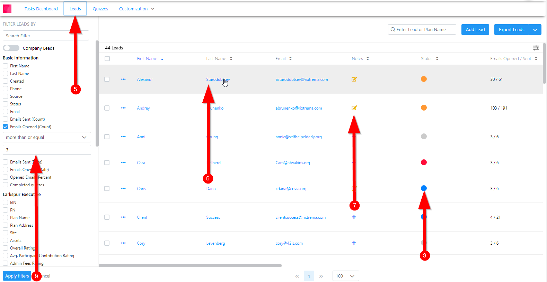Check the Phone filter checkbox
This screenshot has height=282, width=547.
point(6,89)
